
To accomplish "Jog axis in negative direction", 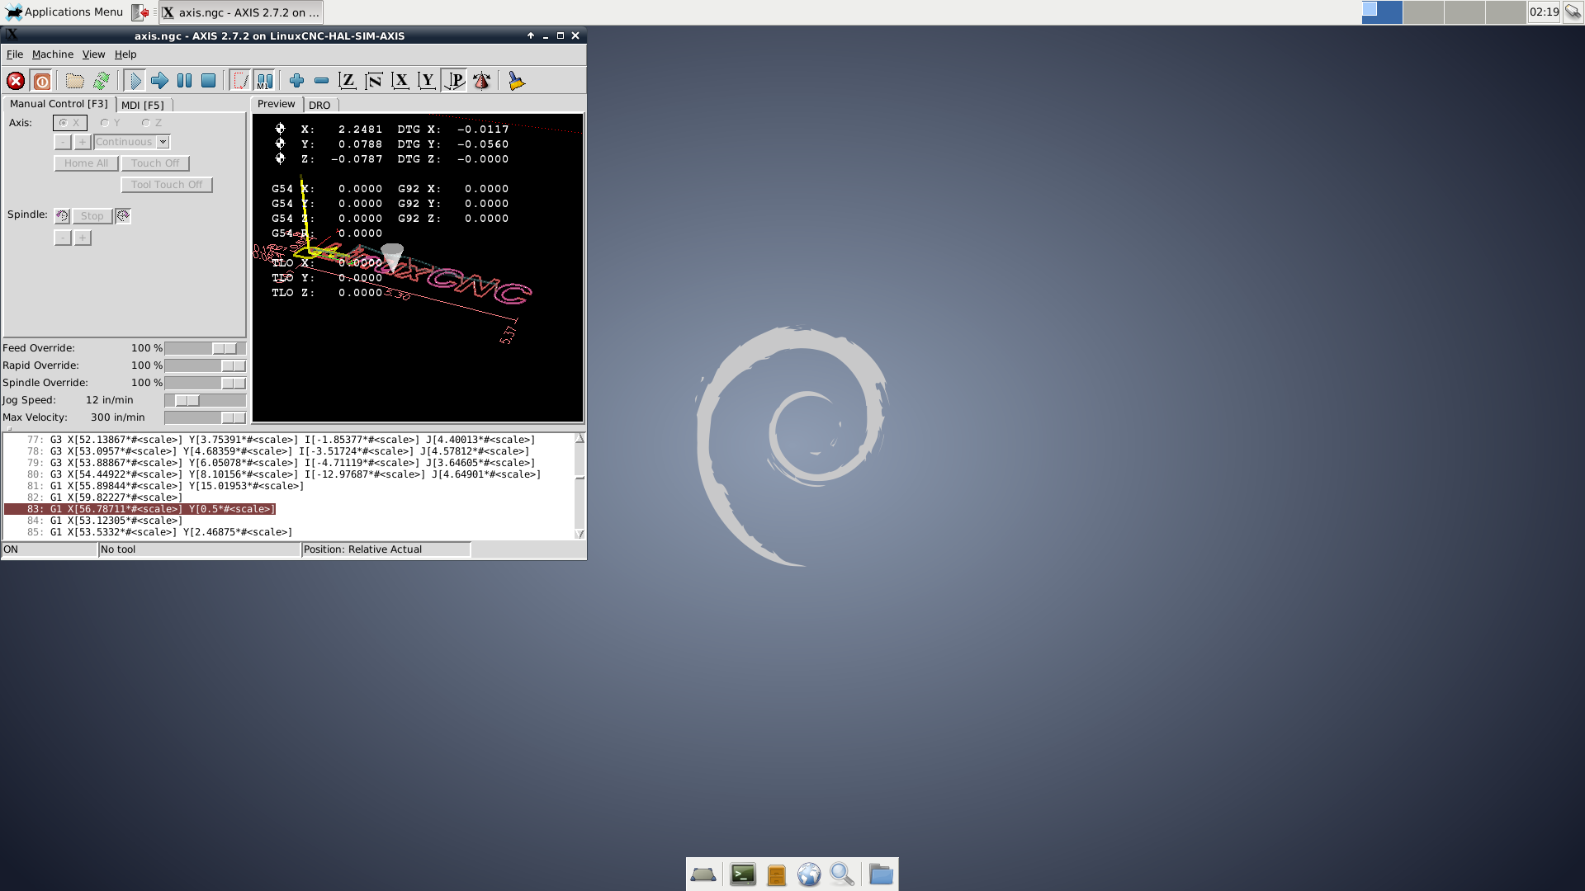I will click(x=63, y=142).
